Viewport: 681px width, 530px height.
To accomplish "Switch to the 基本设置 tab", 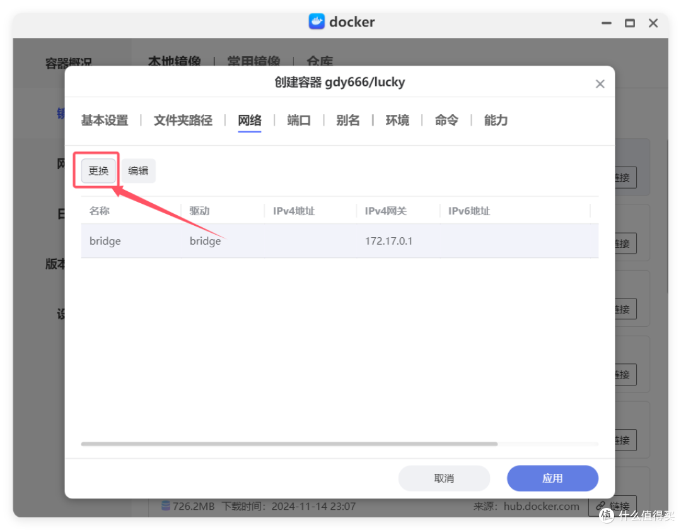I will click(x=104, y=121).
